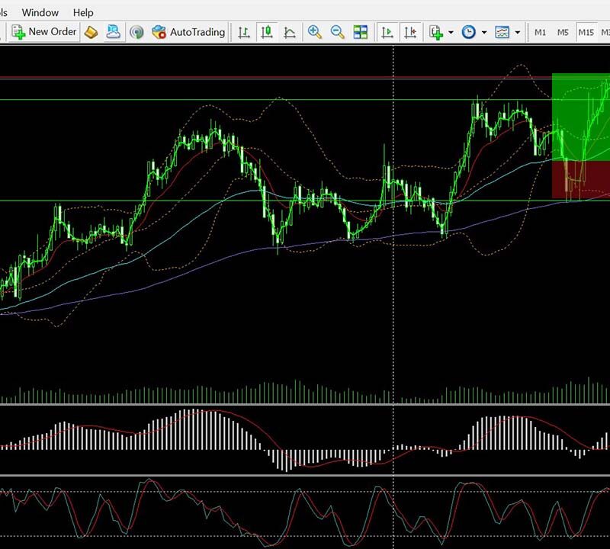The image size is (610, 549).
Task: Zoom out the chart with magnifier minus
Action: pos(338,32)
